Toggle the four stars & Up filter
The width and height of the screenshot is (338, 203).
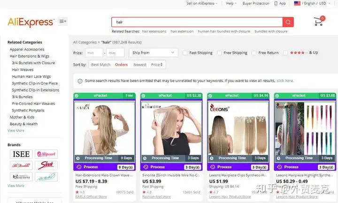coord(285,53)
